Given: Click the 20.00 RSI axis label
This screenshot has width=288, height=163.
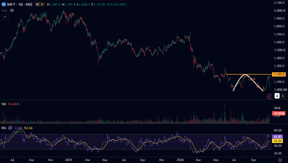Looking at the screenshot, I should click(278, 153).
